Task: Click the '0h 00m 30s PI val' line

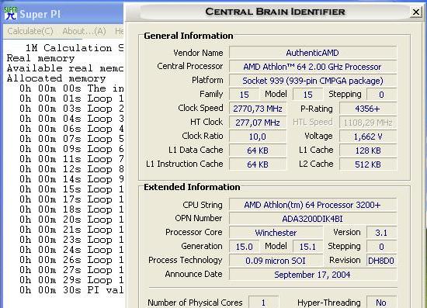Action: [71, 290]
